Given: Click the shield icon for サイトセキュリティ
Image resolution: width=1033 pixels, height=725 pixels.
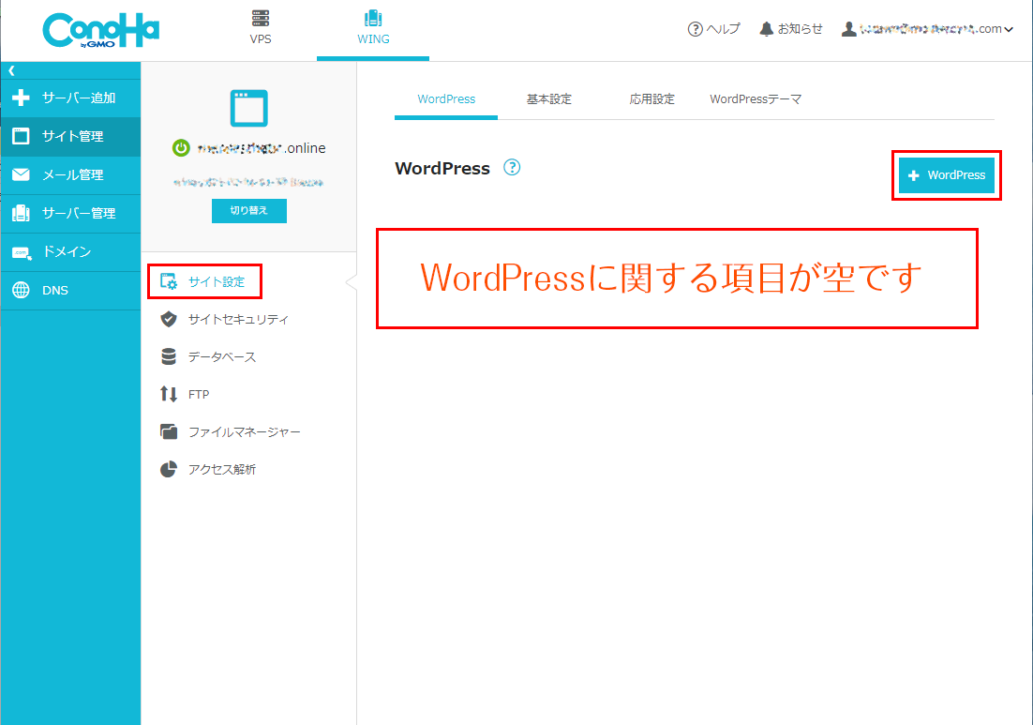Looking at the screenshot, I should 169,319.
